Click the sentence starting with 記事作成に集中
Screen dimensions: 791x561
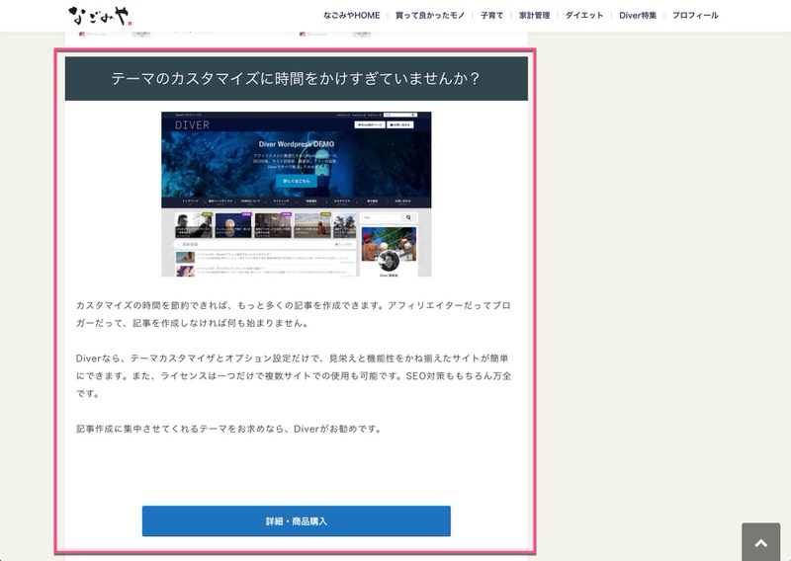pos(228,429)
